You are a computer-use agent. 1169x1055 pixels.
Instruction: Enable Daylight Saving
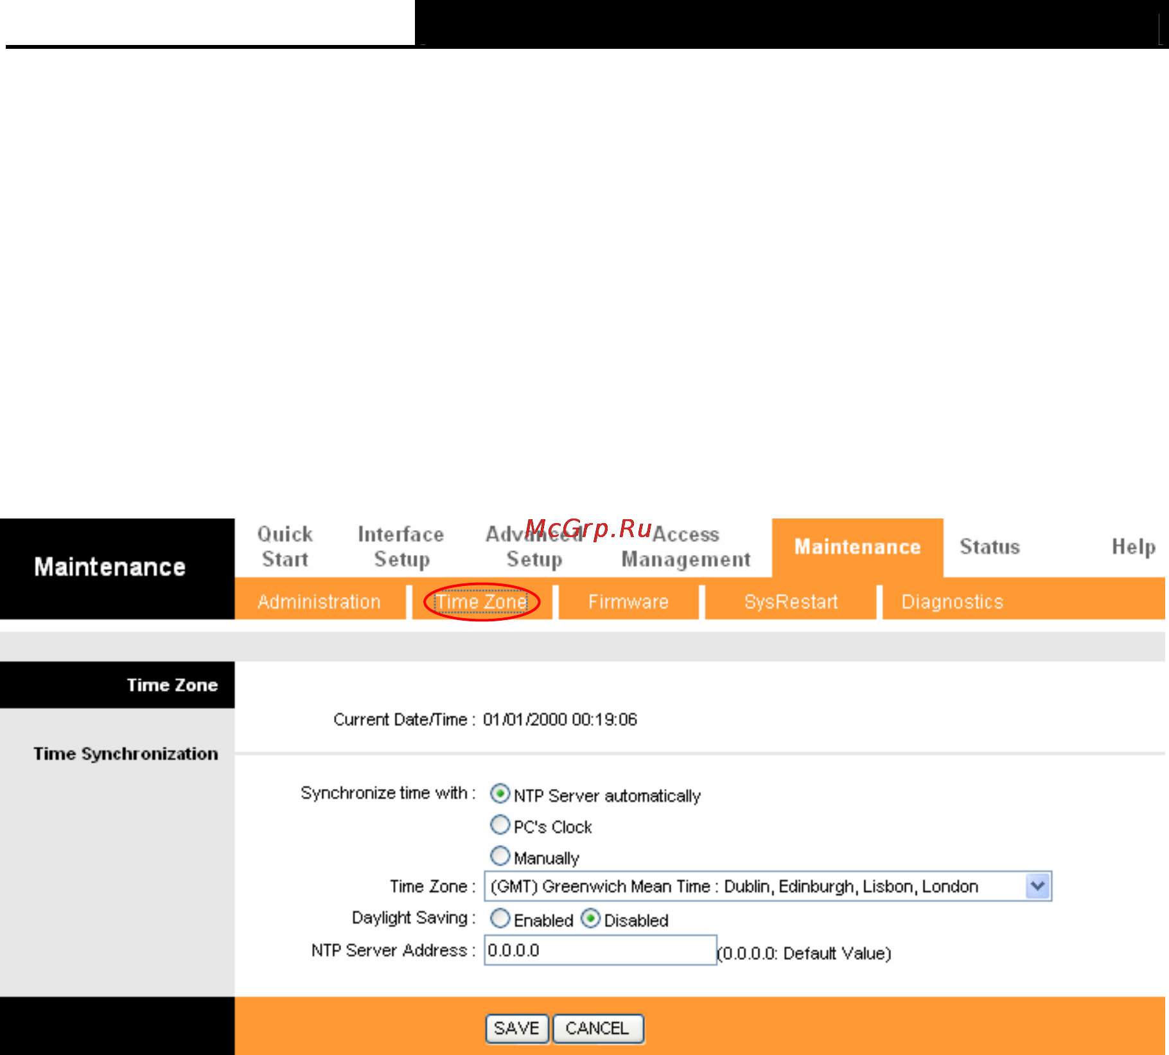(x=500, y=918)
